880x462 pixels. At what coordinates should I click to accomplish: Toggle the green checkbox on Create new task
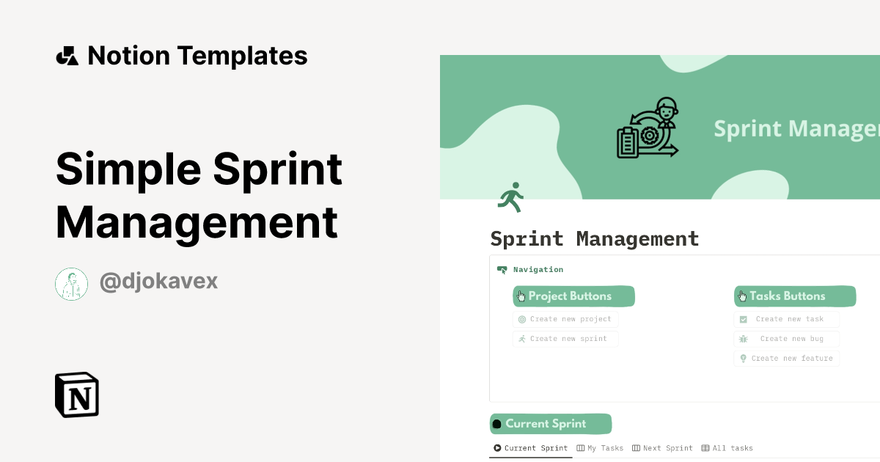click(744, 318)
